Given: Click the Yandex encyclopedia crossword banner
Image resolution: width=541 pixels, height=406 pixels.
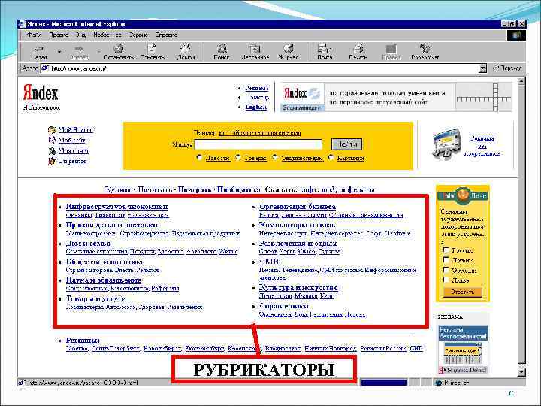Looking at the screenshot, I should coord(396,98).
